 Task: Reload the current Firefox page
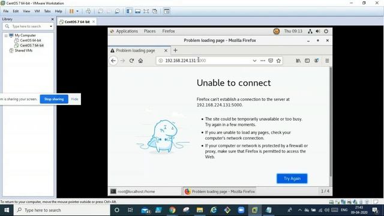[x=132, y=61]
